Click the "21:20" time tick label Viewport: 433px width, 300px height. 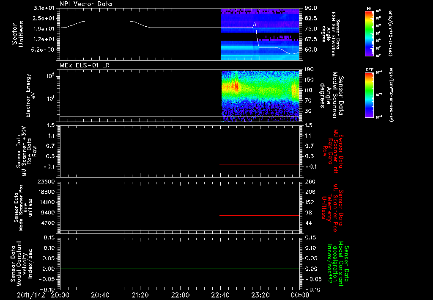point(140,295)
